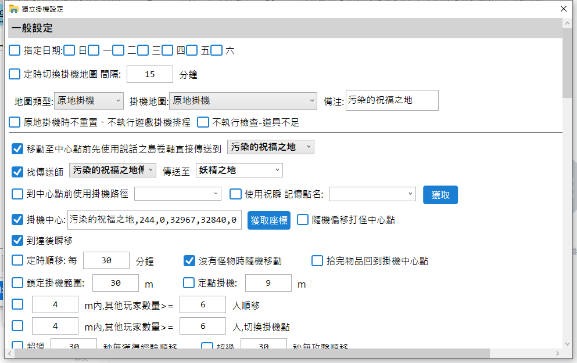Open 傳送至 妖精之地 dropdown
The image size is (577, 363).
coord(239,170)
